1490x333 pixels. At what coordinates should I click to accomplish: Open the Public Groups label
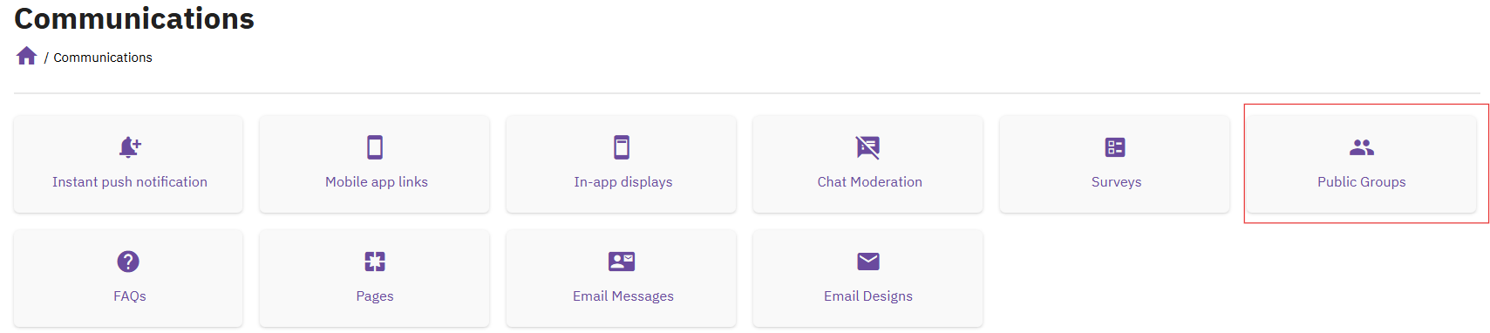pyautogui.click(x=1362, y=182)
